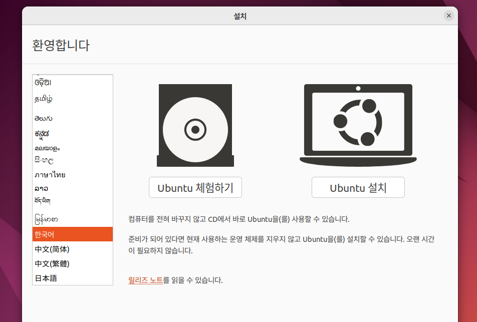
Task: Select 中文(简体) language
Action: coord(72,249)
